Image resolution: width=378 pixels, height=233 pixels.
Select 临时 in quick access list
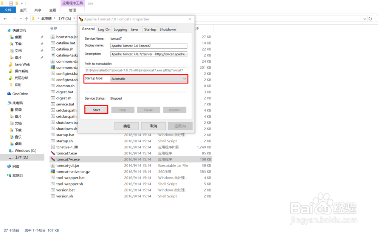(x=18, y=85)
